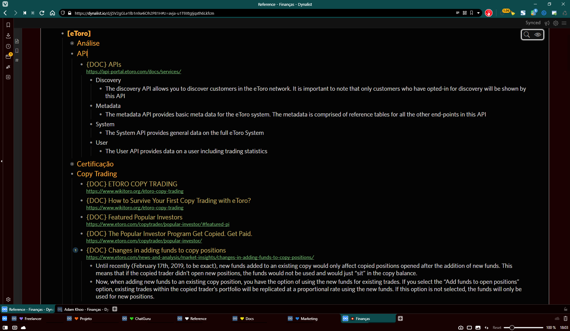
Task: Open the History panel in sidebar
Action: click(8, 46)
